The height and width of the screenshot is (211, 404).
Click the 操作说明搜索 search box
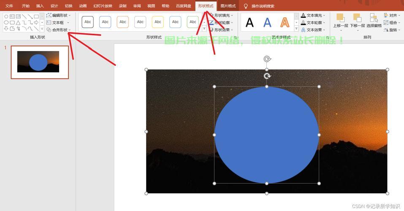pos(263,6)
